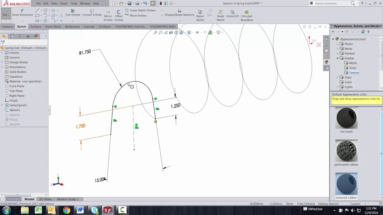Select Offset Entities
Screen dimensions: 383x215
click(x=119, y=16)
